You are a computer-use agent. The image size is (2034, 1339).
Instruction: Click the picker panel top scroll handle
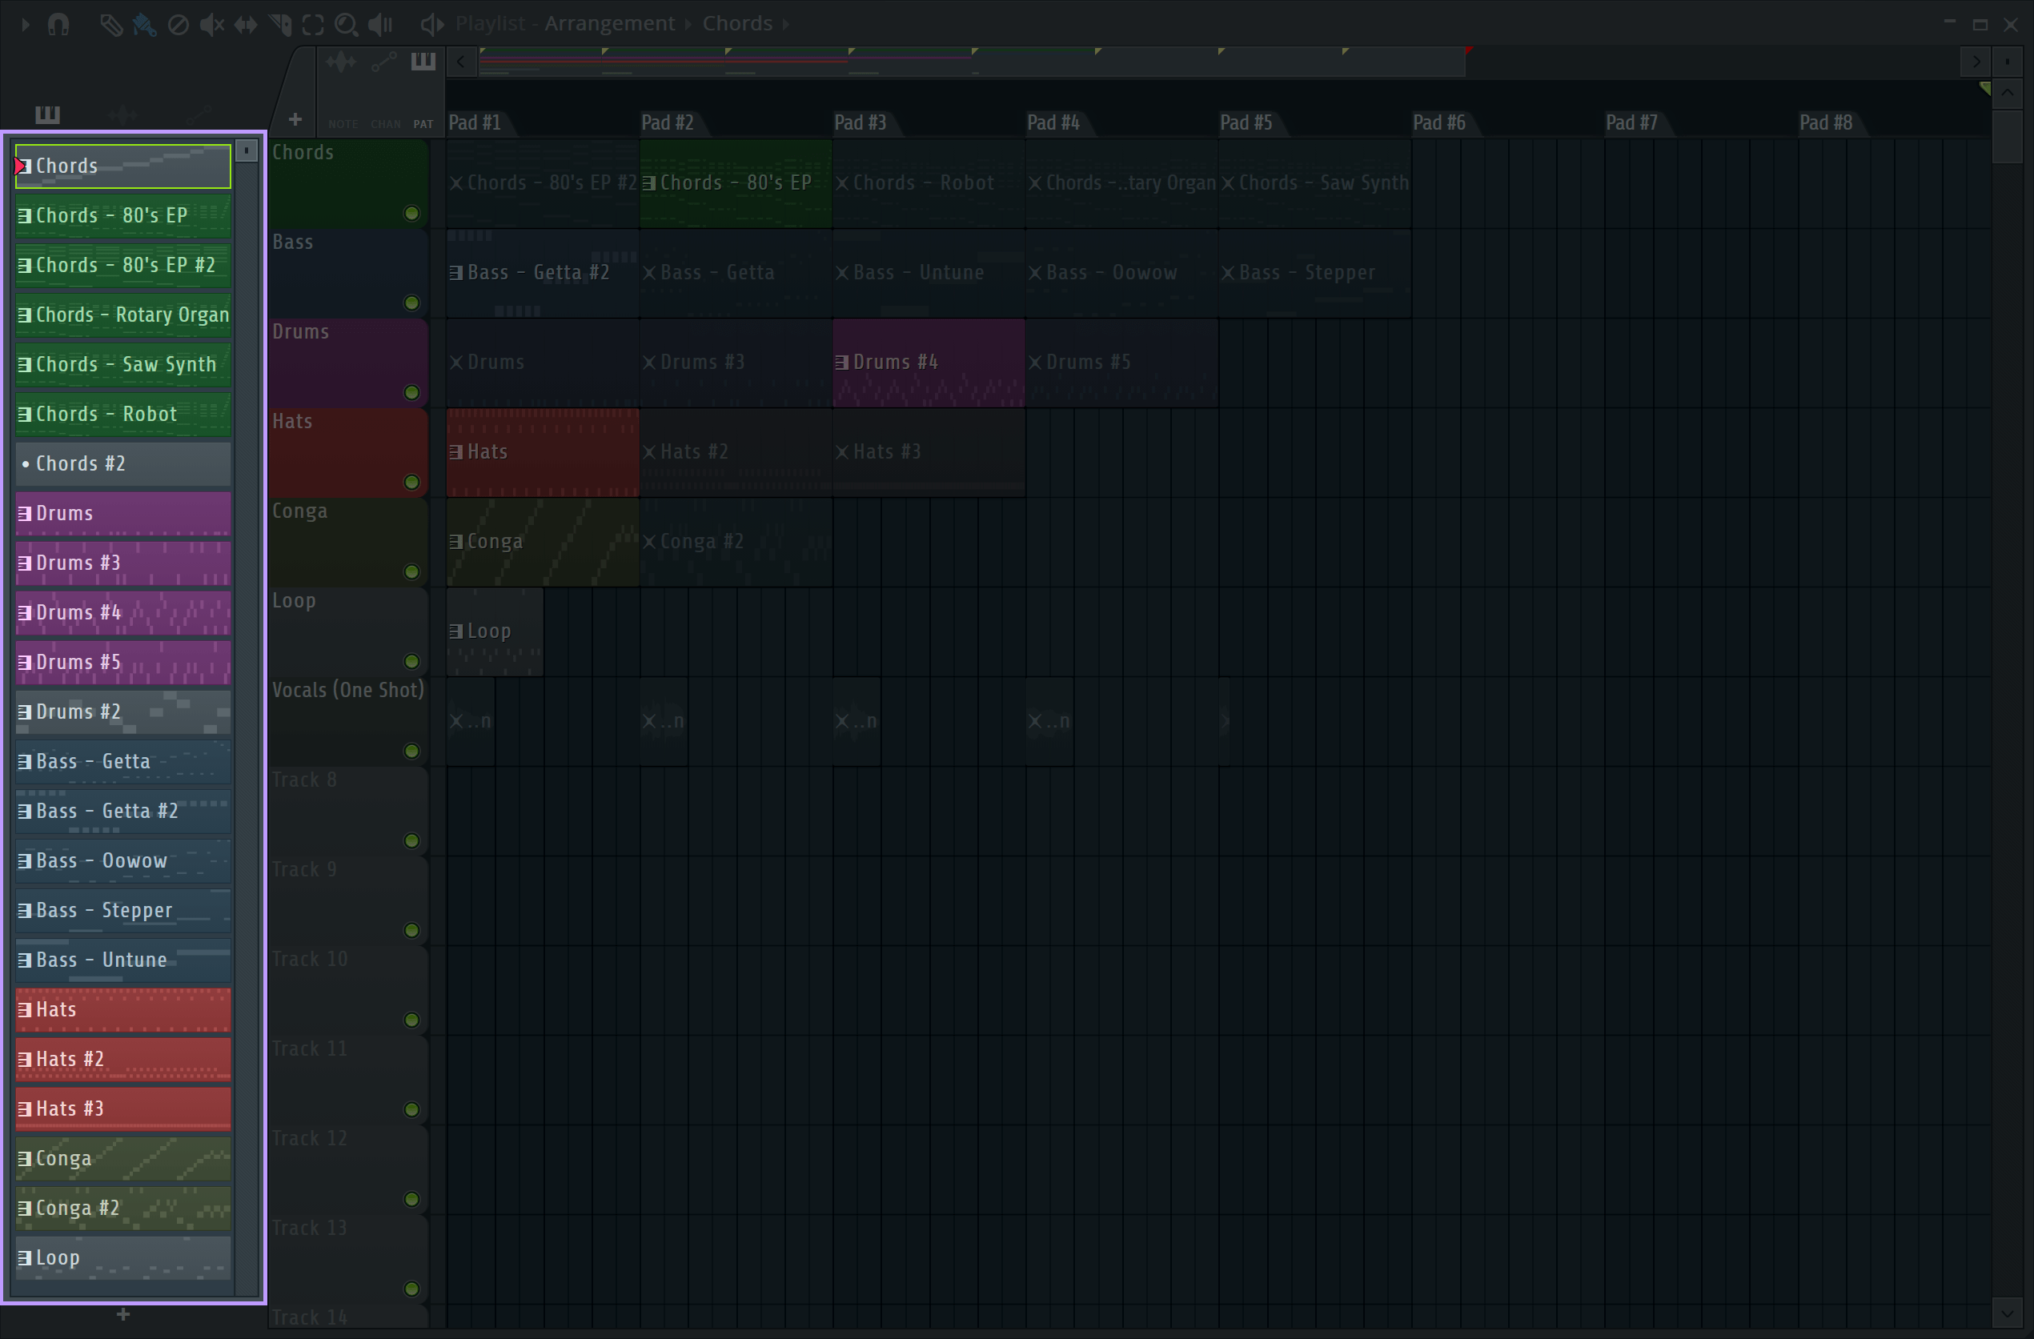(x=247, y=151)
